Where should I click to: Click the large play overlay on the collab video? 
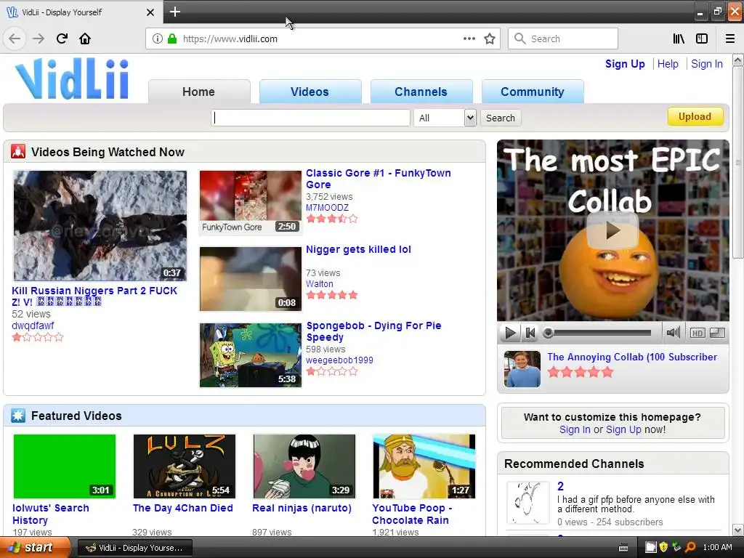(x=612, y=230)
